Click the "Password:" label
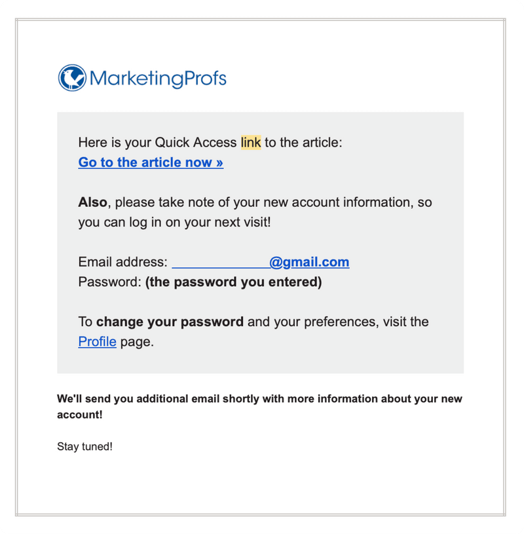The width and height of the screenshot is (524, 535). 109,282
